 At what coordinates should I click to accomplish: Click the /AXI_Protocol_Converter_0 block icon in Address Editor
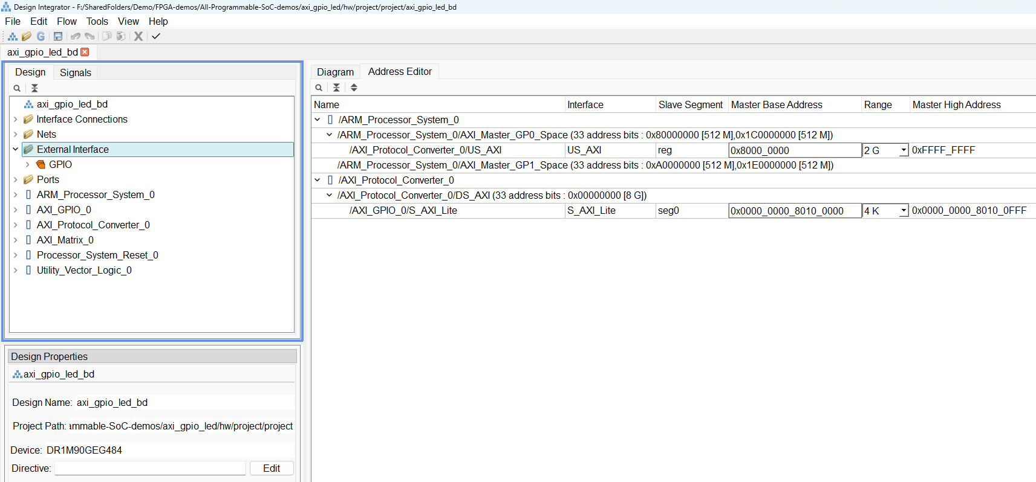[330, 180]
